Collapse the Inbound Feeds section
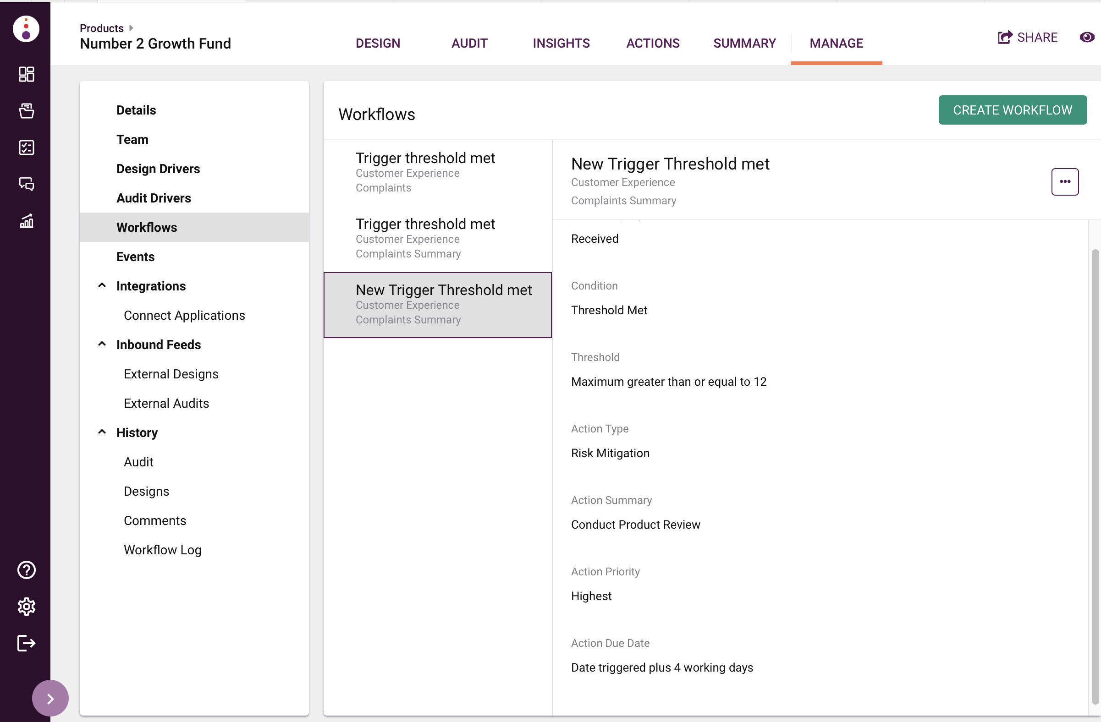The width and height of the screenshot is (1101, 722). [102, 344]
